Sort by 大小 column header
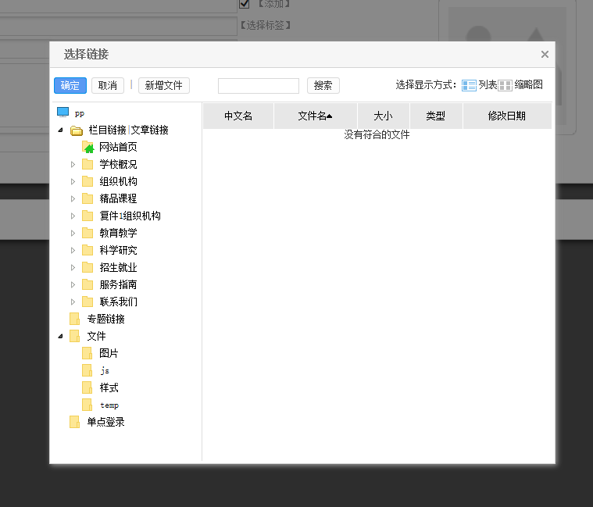 [x=384, y=116]
